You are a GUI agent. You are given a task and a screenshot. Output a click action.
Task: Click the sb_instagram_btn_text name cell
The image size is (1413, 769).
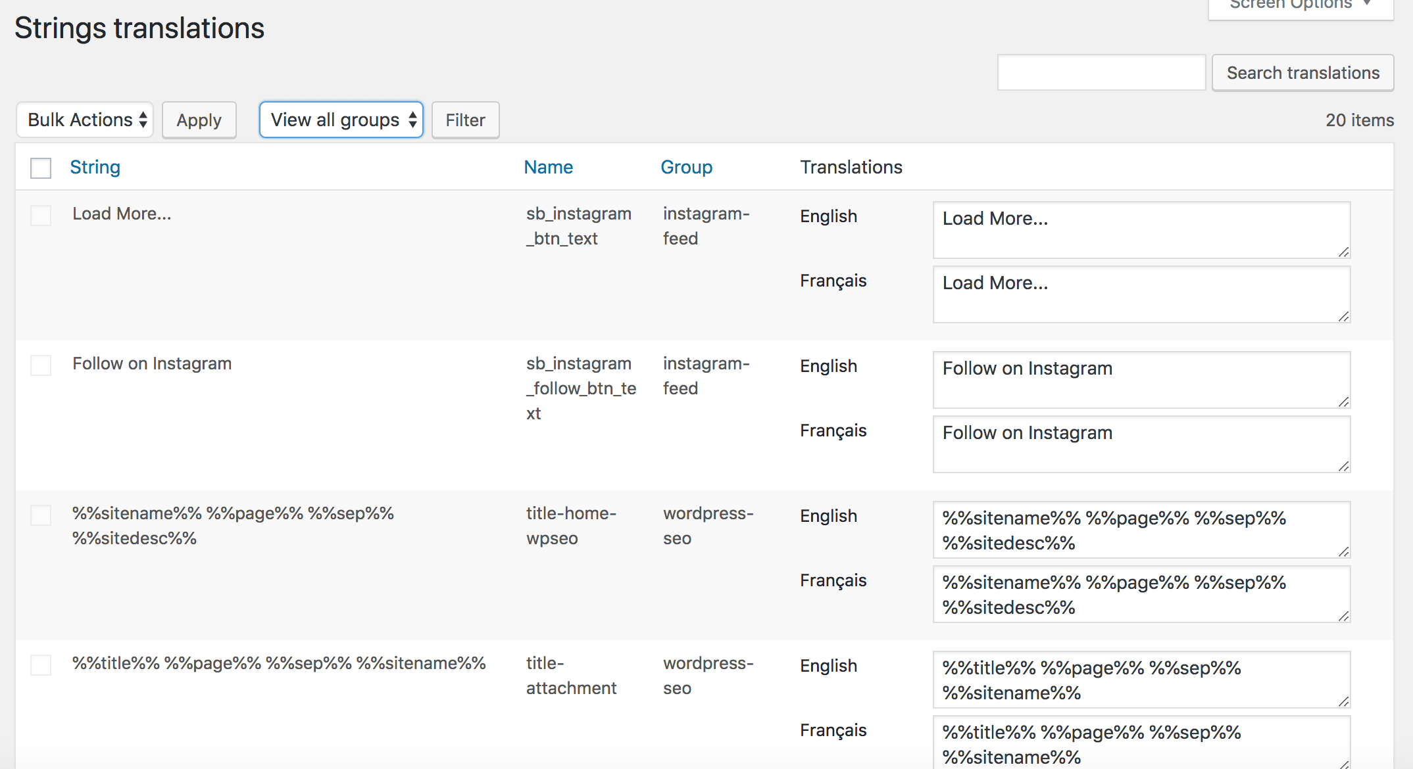point(579,226)
